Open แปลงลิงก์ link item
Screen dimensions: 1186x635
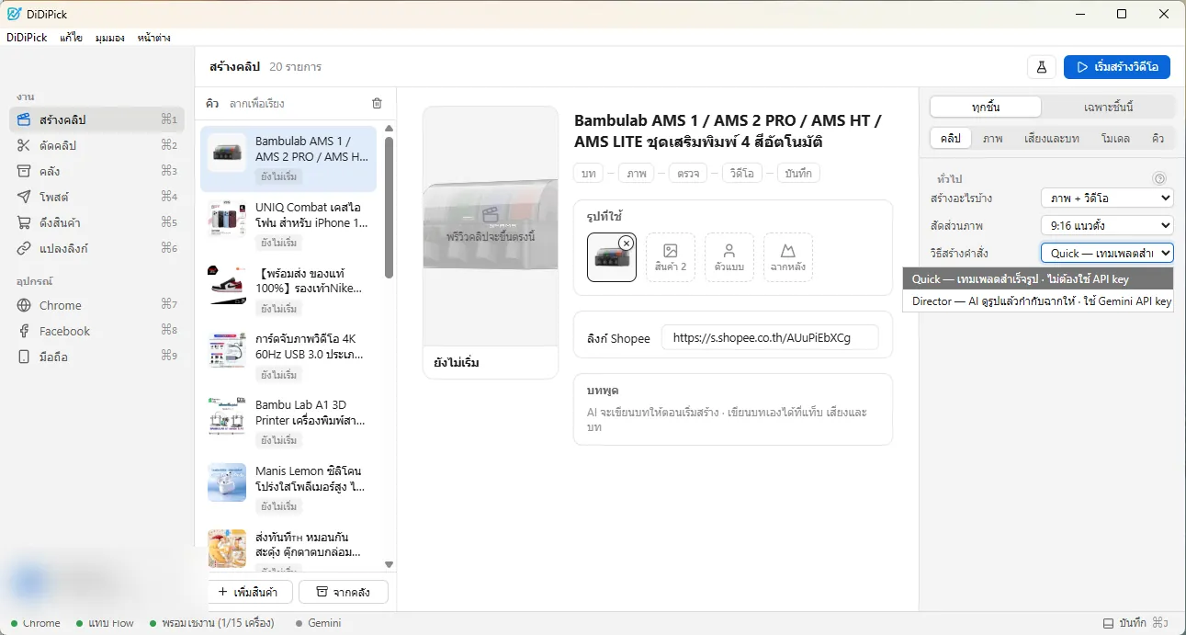tap(96, 248)
